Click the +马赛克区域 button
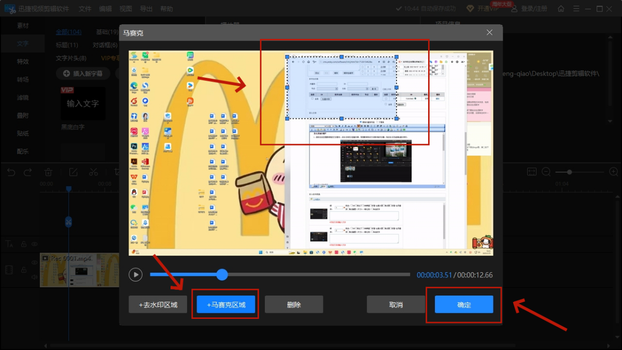 (x=226, y=304)
